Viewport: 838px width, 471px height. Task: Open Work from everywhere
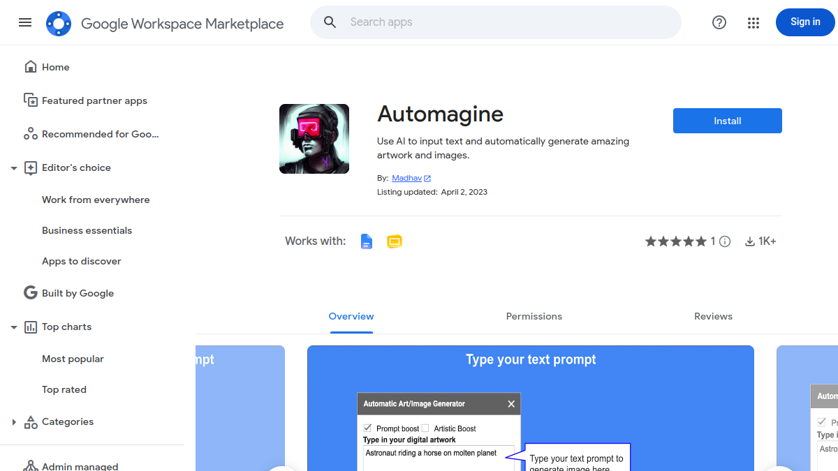[96, 200]
